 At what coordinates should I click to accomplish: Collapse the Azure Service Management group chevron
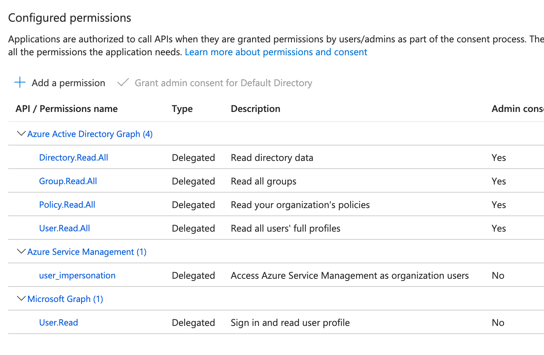(x=21, y=251)
